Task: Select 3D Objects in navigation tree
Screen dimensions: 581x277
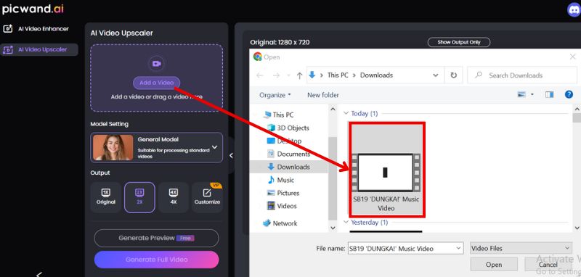Action: click(x=288, y=128)
